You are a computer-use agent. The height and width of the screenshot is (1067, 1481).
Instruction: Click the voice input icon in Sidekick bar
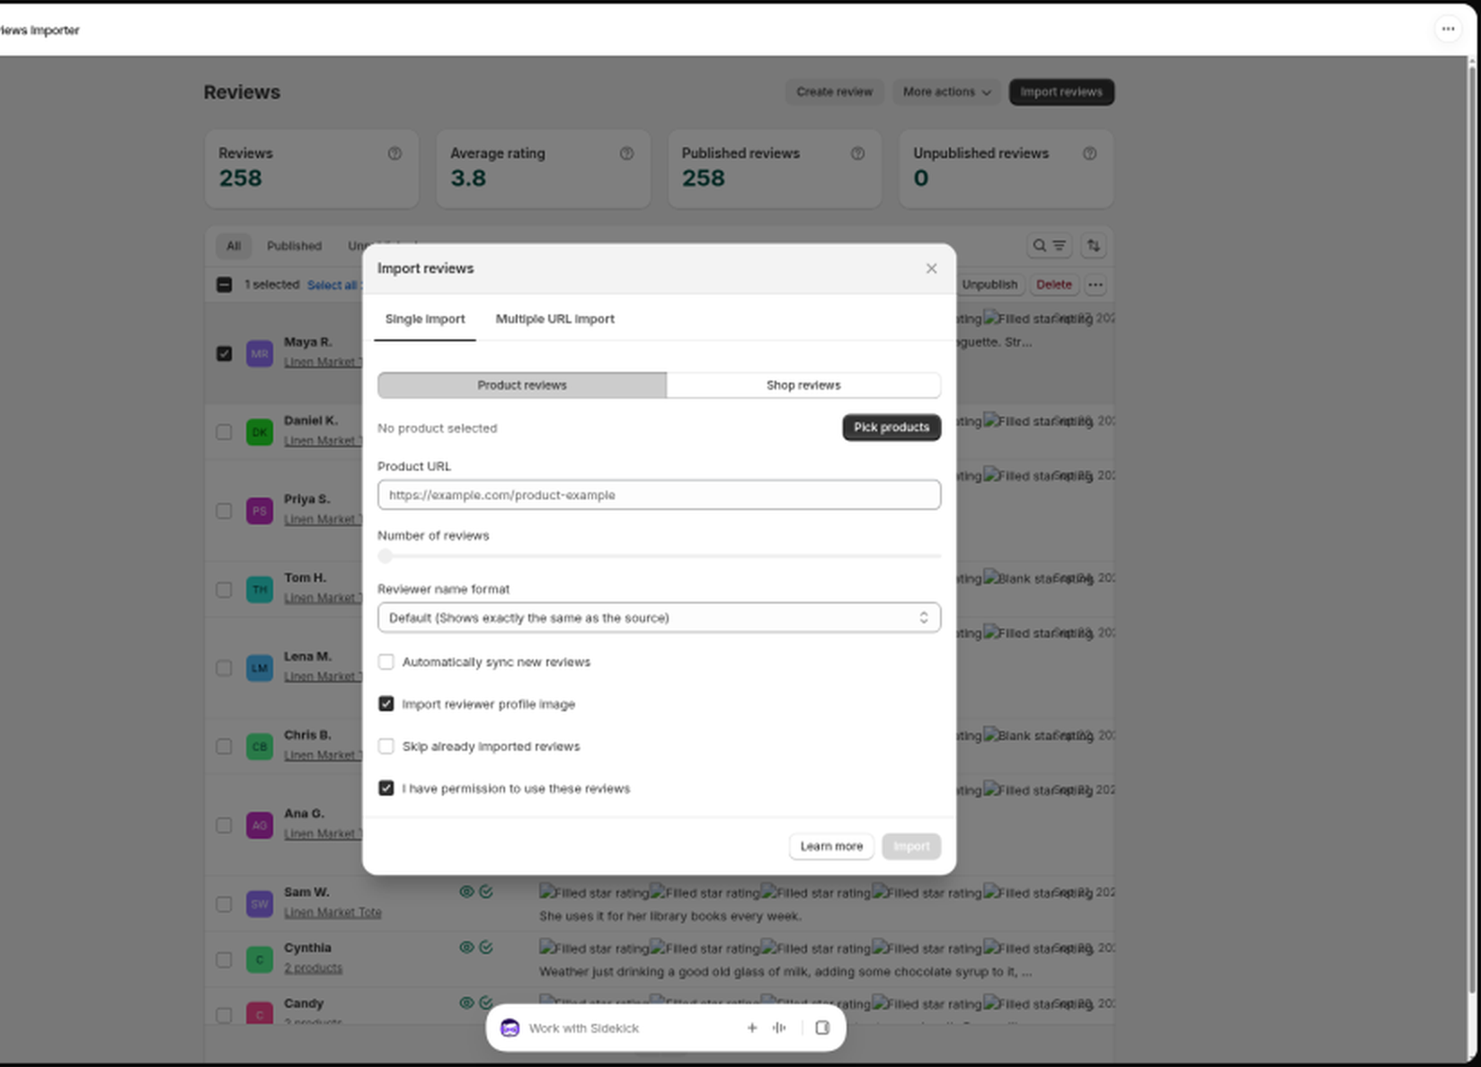click(779, 1027)
